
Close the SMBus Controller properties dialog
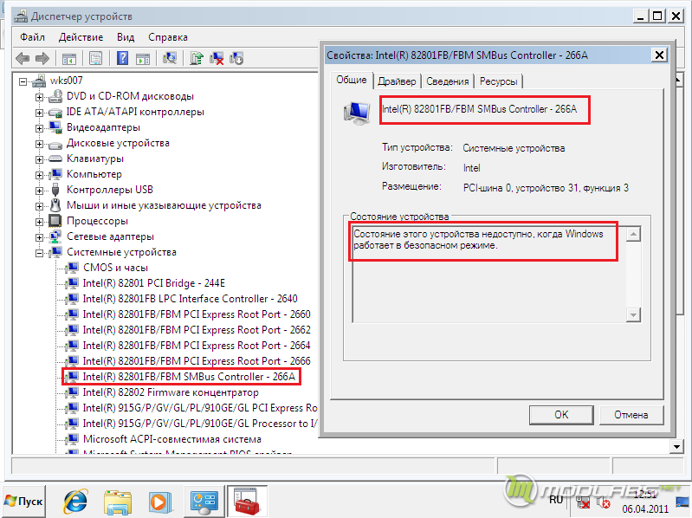click(659, 55)
